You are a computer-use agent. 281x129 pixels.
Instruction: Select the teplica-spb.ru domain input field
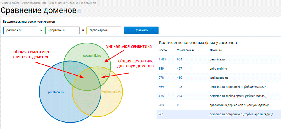(x=104, y=30)
